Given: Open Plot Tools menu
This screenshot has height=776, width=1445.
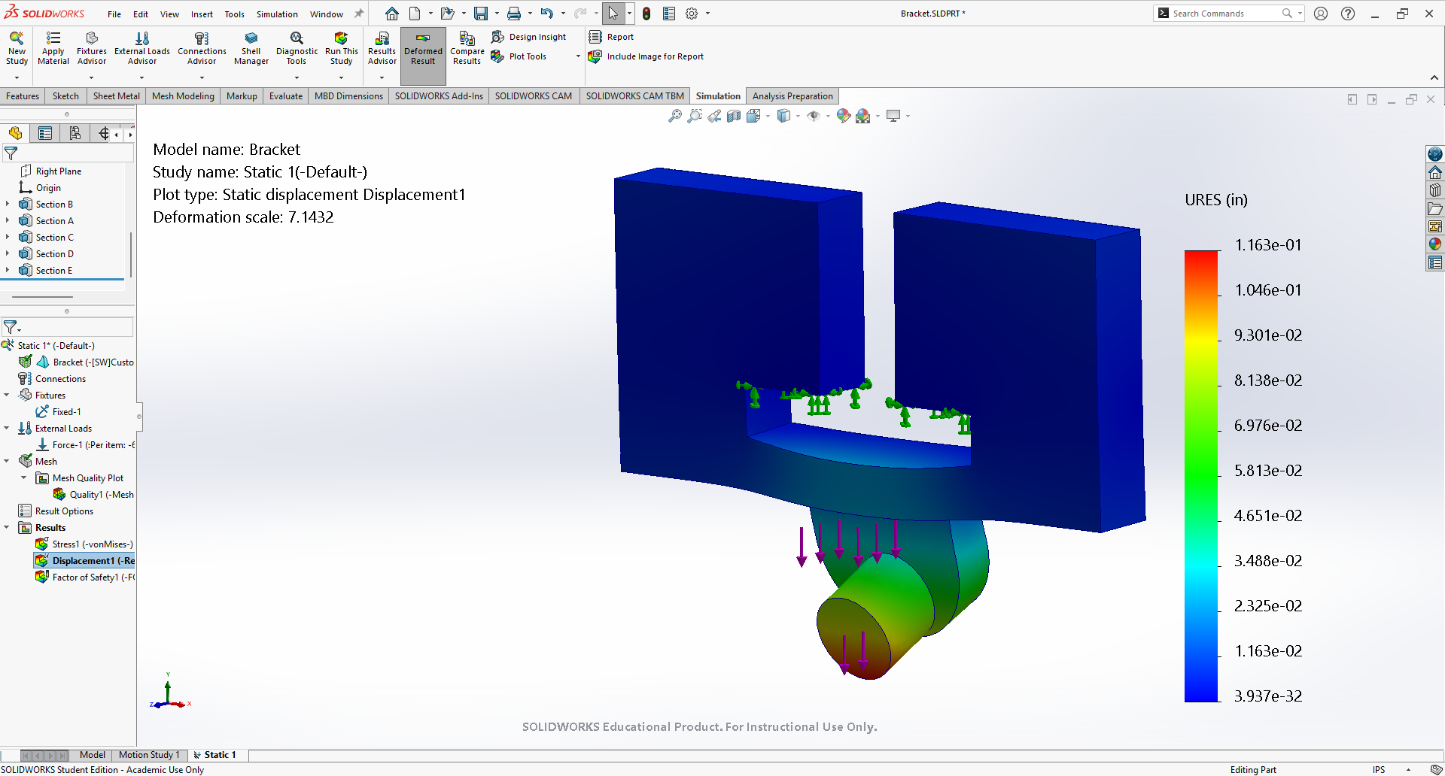Looking at the screenshot, I should click(519, 56).
